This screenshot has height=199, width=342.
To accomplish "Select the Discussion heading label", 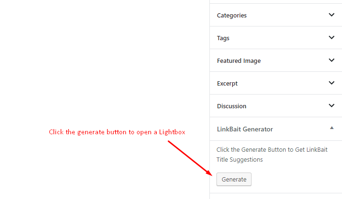I will (x=232, y=106).
